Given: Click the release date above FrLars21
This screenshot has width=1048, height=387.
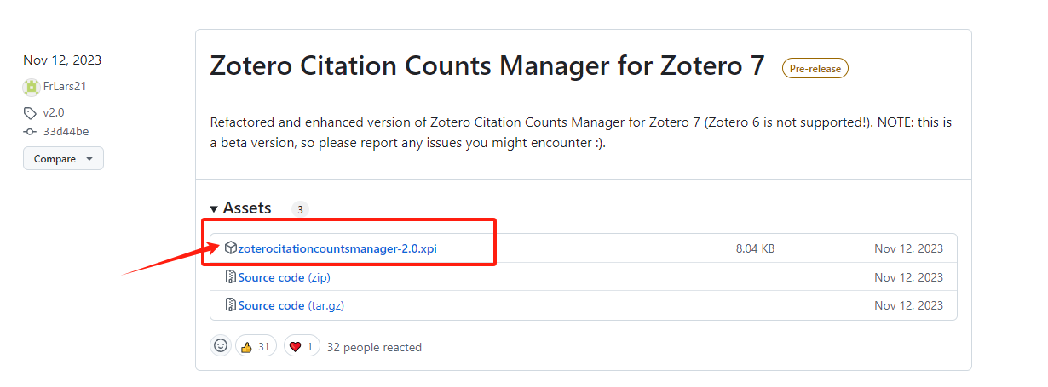Looking at the screenshot, I should (x=62, y=60).
